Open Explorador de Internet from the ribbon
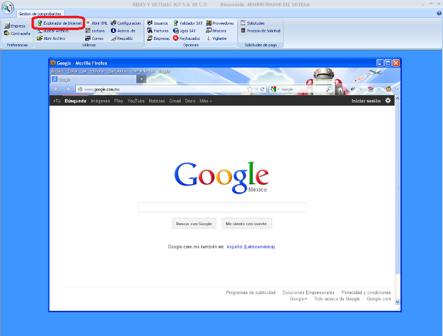 [x=59, y=23]
